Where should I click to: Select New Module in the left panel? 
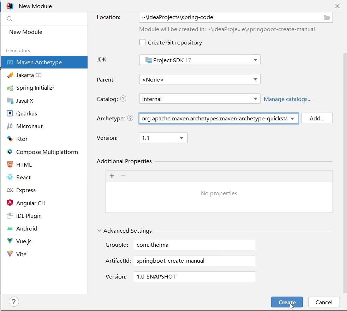click(26, 32)
